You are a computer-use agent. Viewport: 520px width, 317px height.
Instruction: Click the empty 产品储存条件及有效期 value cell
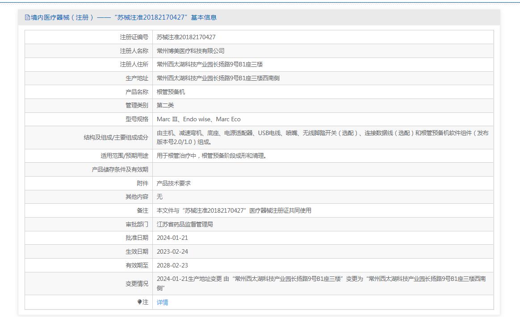click(323, 169)
